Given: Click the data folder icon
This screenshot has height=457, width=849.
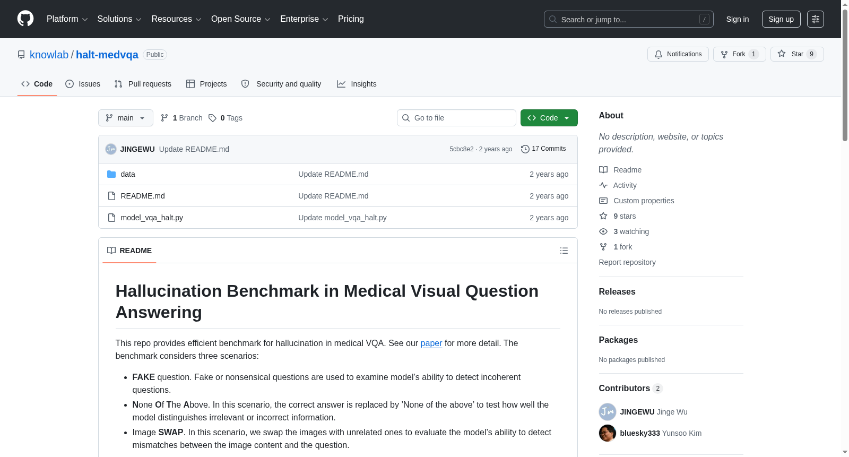Looking at the screenshot, I should [x=111, y=174].
